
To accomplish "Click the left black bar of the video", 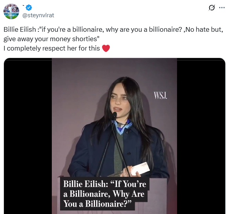I will click(28, 136).
